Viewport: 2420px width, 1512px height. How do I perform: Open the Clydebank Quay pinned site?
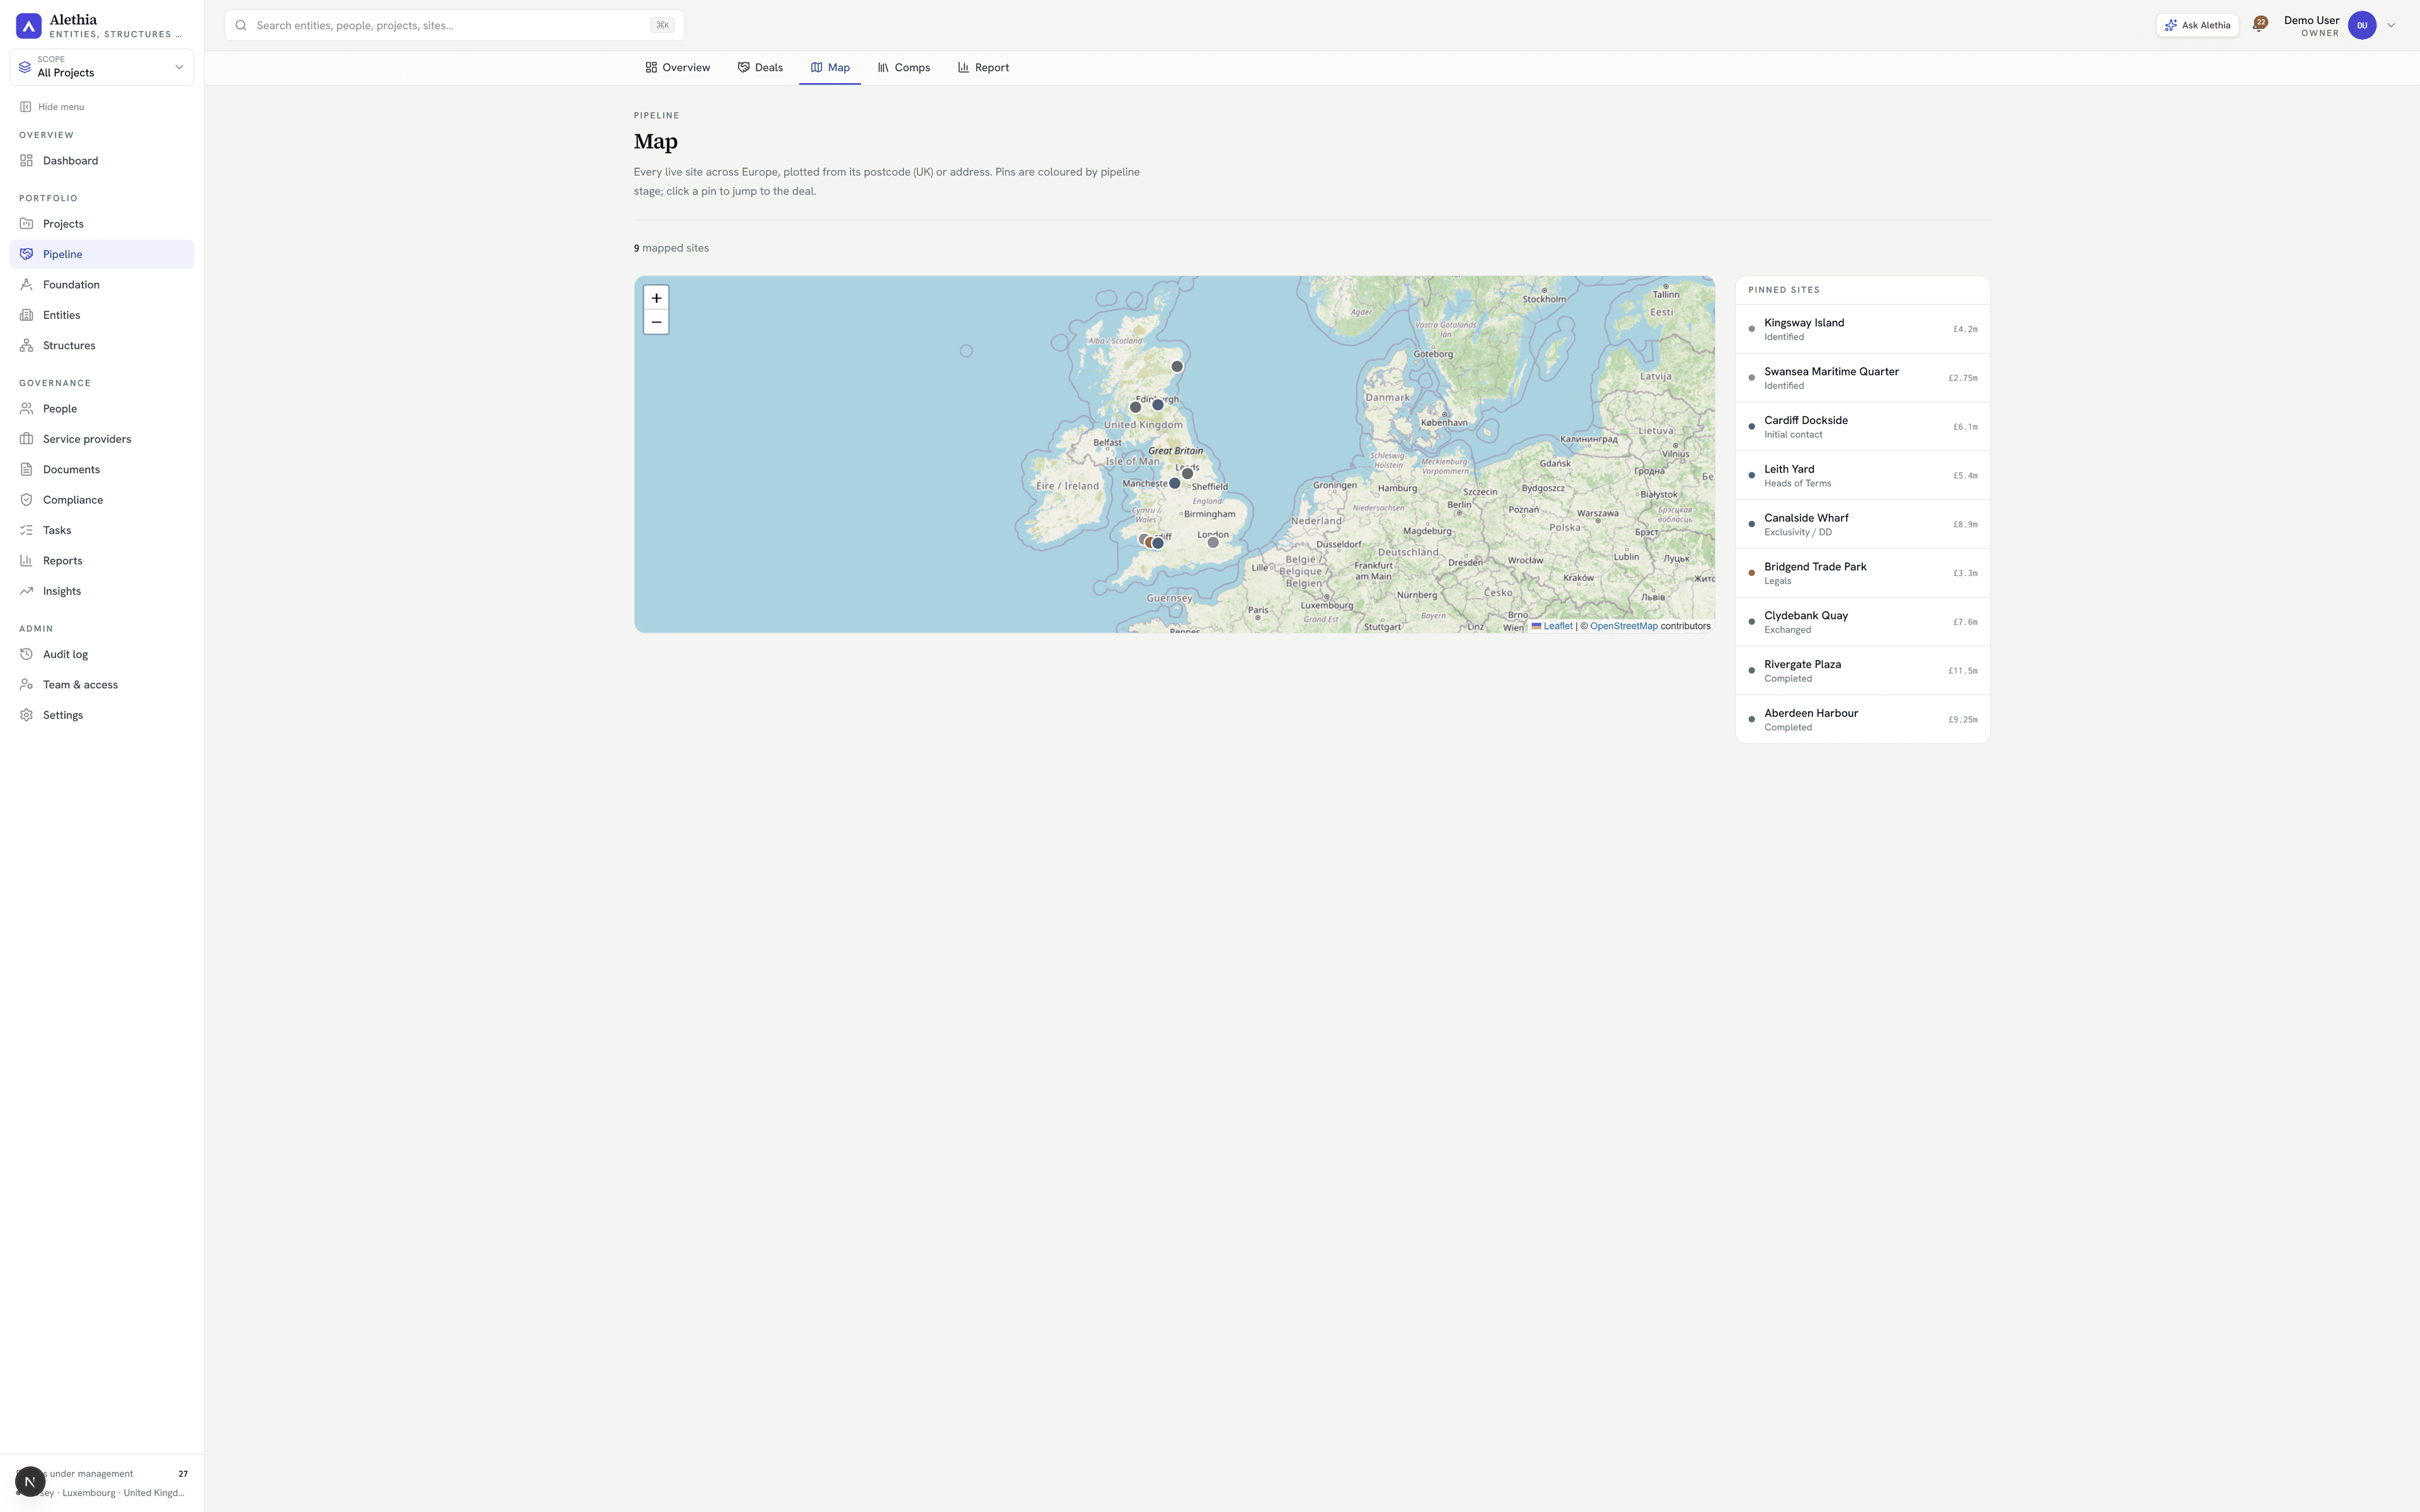click(x=1862, y=622)
